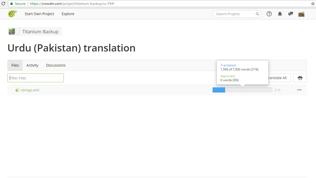The width and height of the screenshot is (316, 178).
Task: Click the strings.xml translation progress bar
Action: (x=242, y=90)
